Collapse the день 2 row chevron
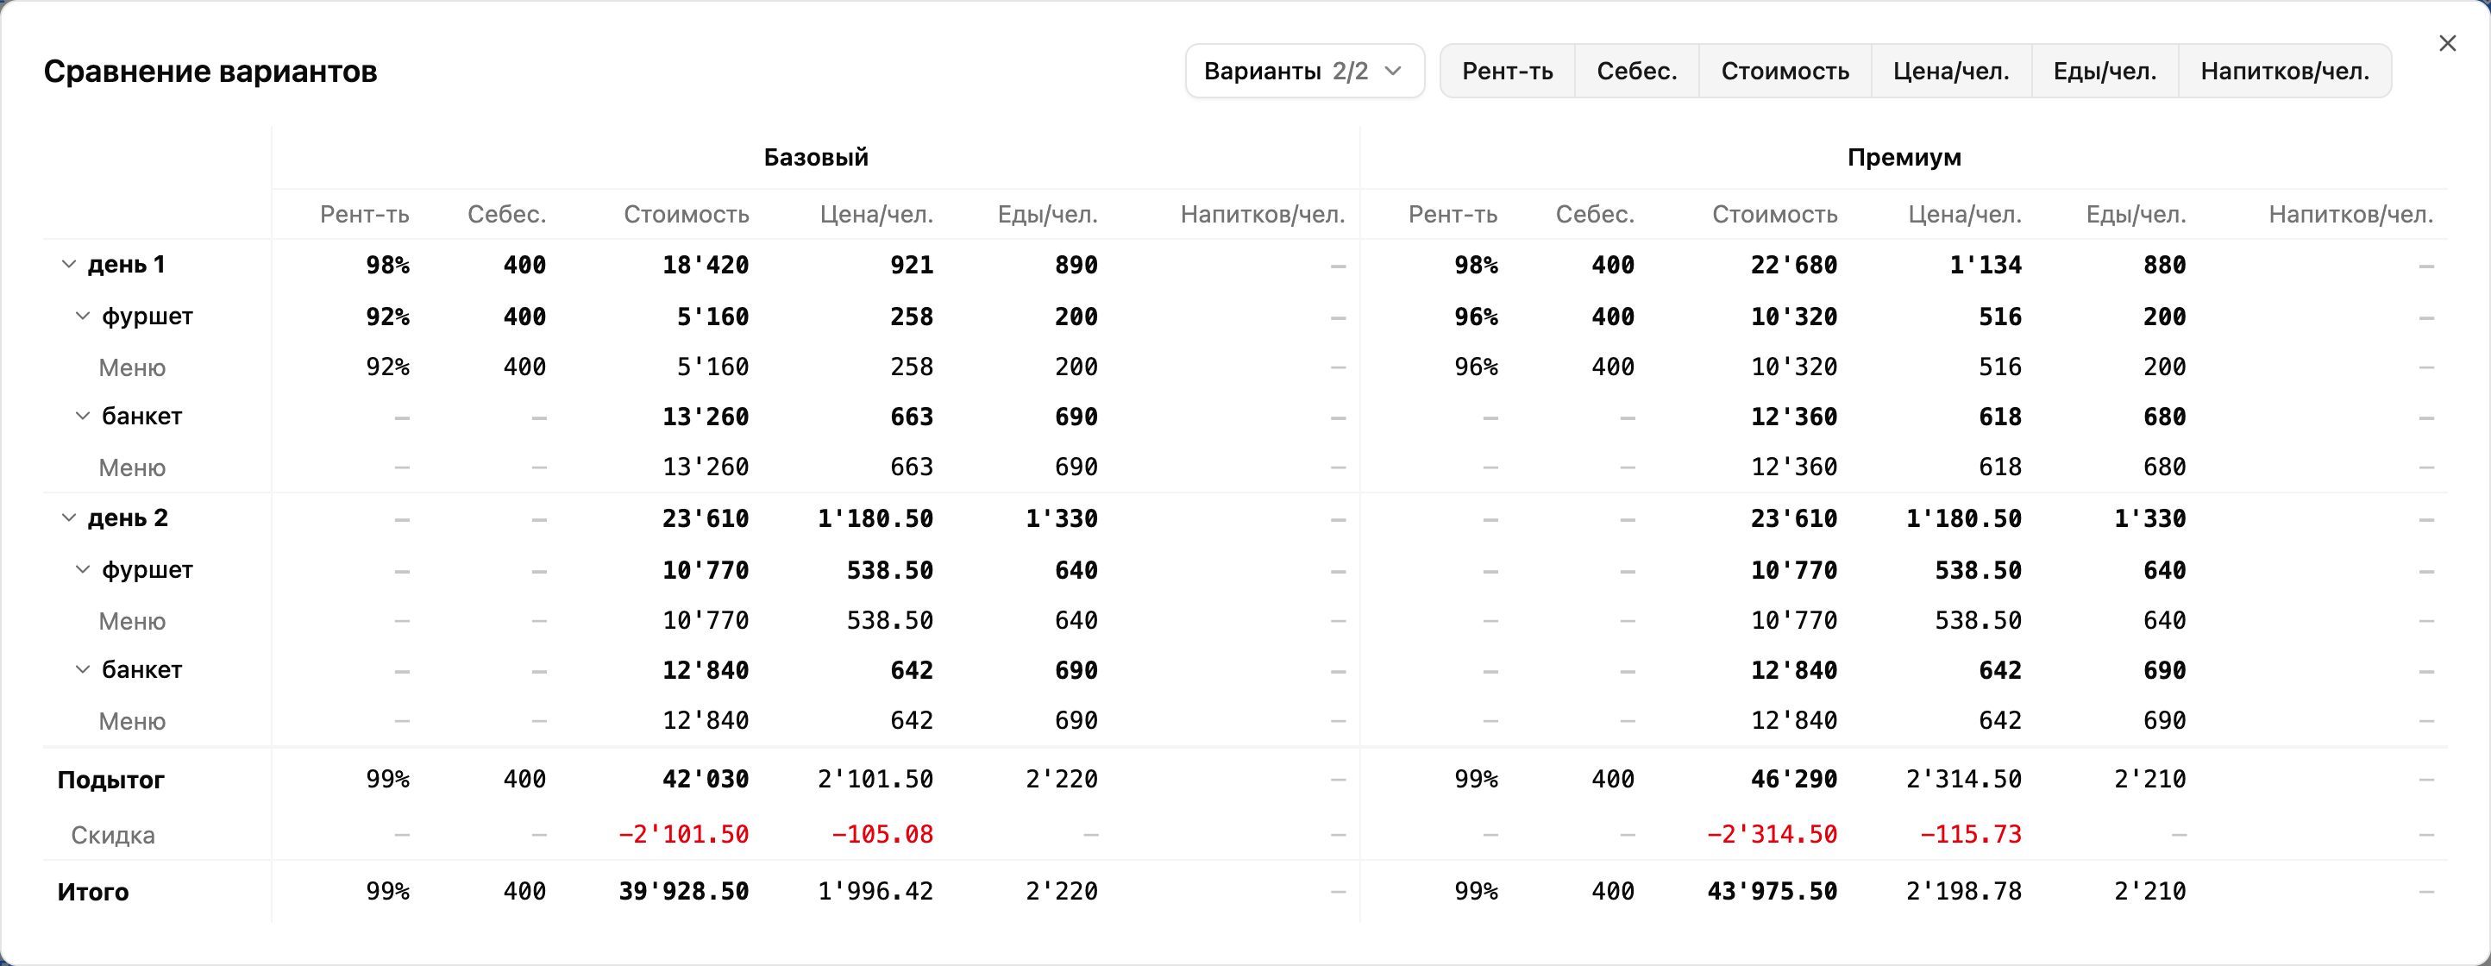This screenshot has height=966, width=2491. click(x=69, y=518)
